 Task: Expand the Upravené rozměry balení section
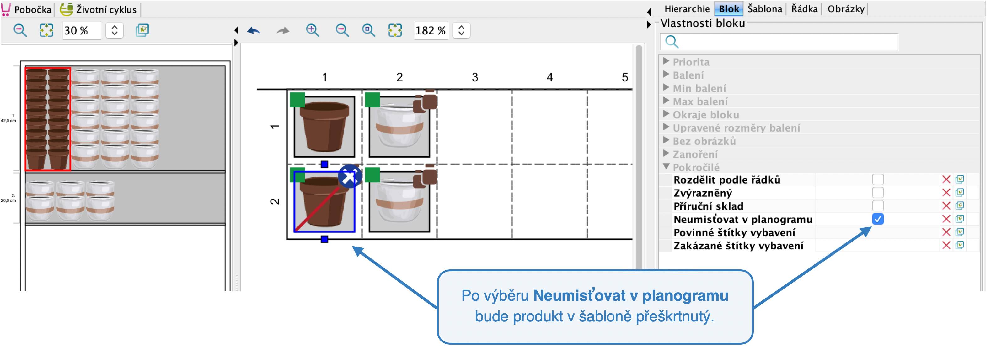[x=666, y=127]
